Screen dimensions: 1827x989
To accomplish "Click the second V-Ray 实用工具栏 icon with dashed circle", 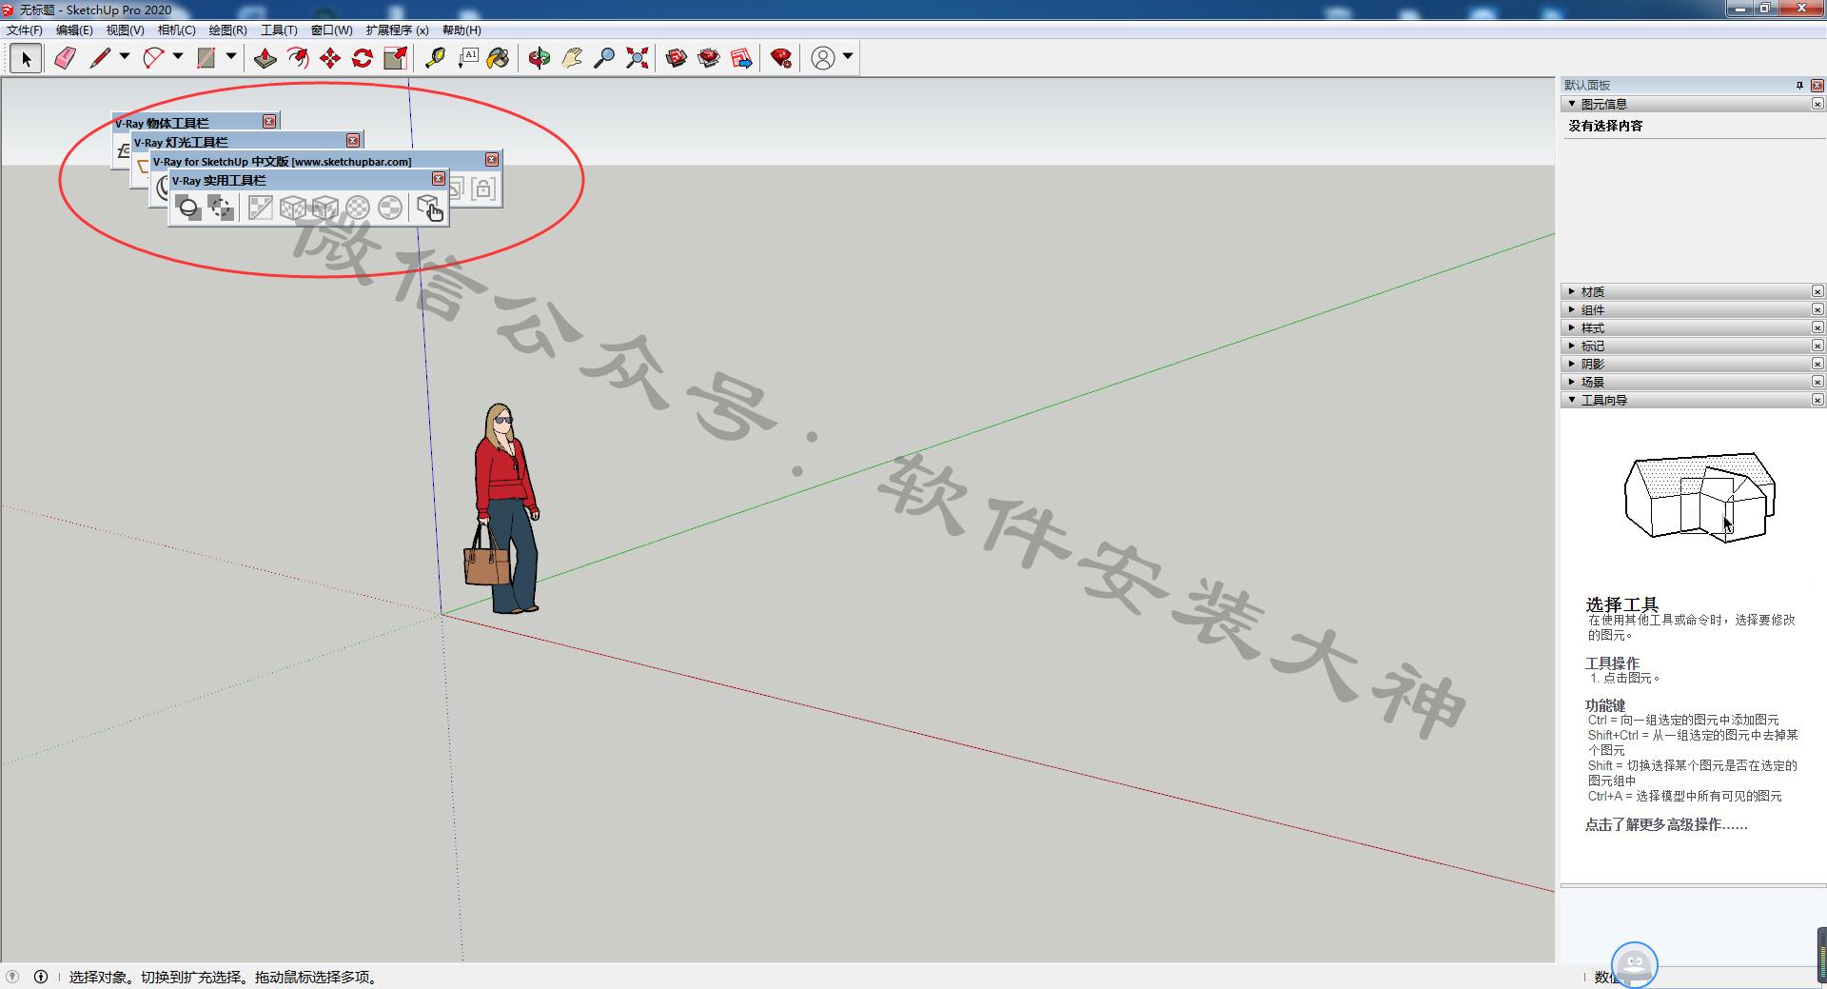I will click(x=221, y=208).
